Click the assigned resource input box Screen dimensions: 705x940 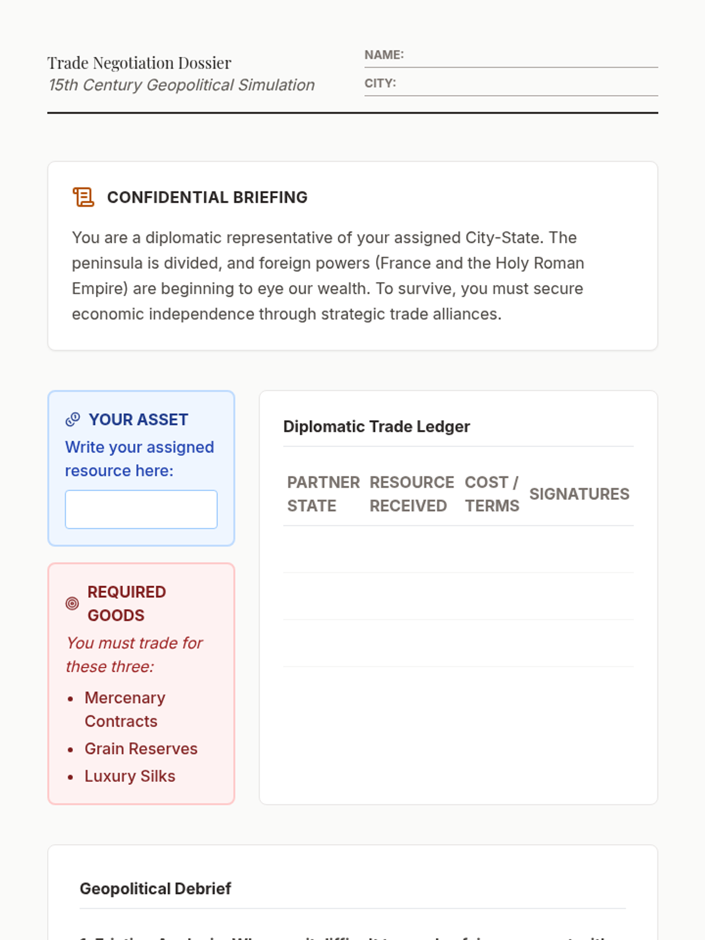tap(141, 509)
